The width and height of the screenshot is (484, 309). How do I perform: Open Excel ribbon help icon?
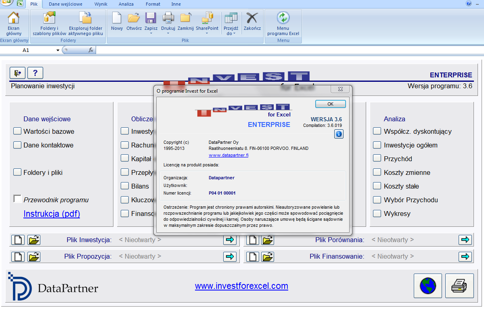[469, 3]
